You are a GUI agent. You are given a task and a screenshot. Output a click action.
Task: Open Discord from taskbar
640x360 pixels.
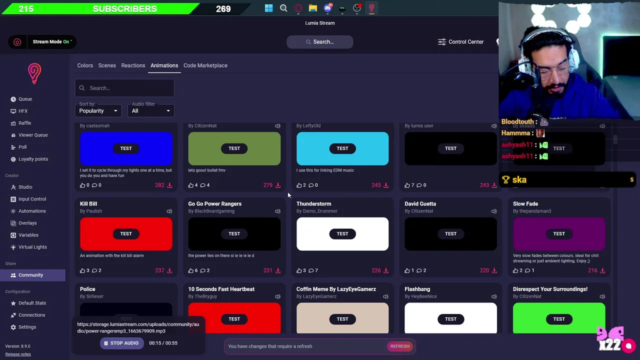pos(327,8)
